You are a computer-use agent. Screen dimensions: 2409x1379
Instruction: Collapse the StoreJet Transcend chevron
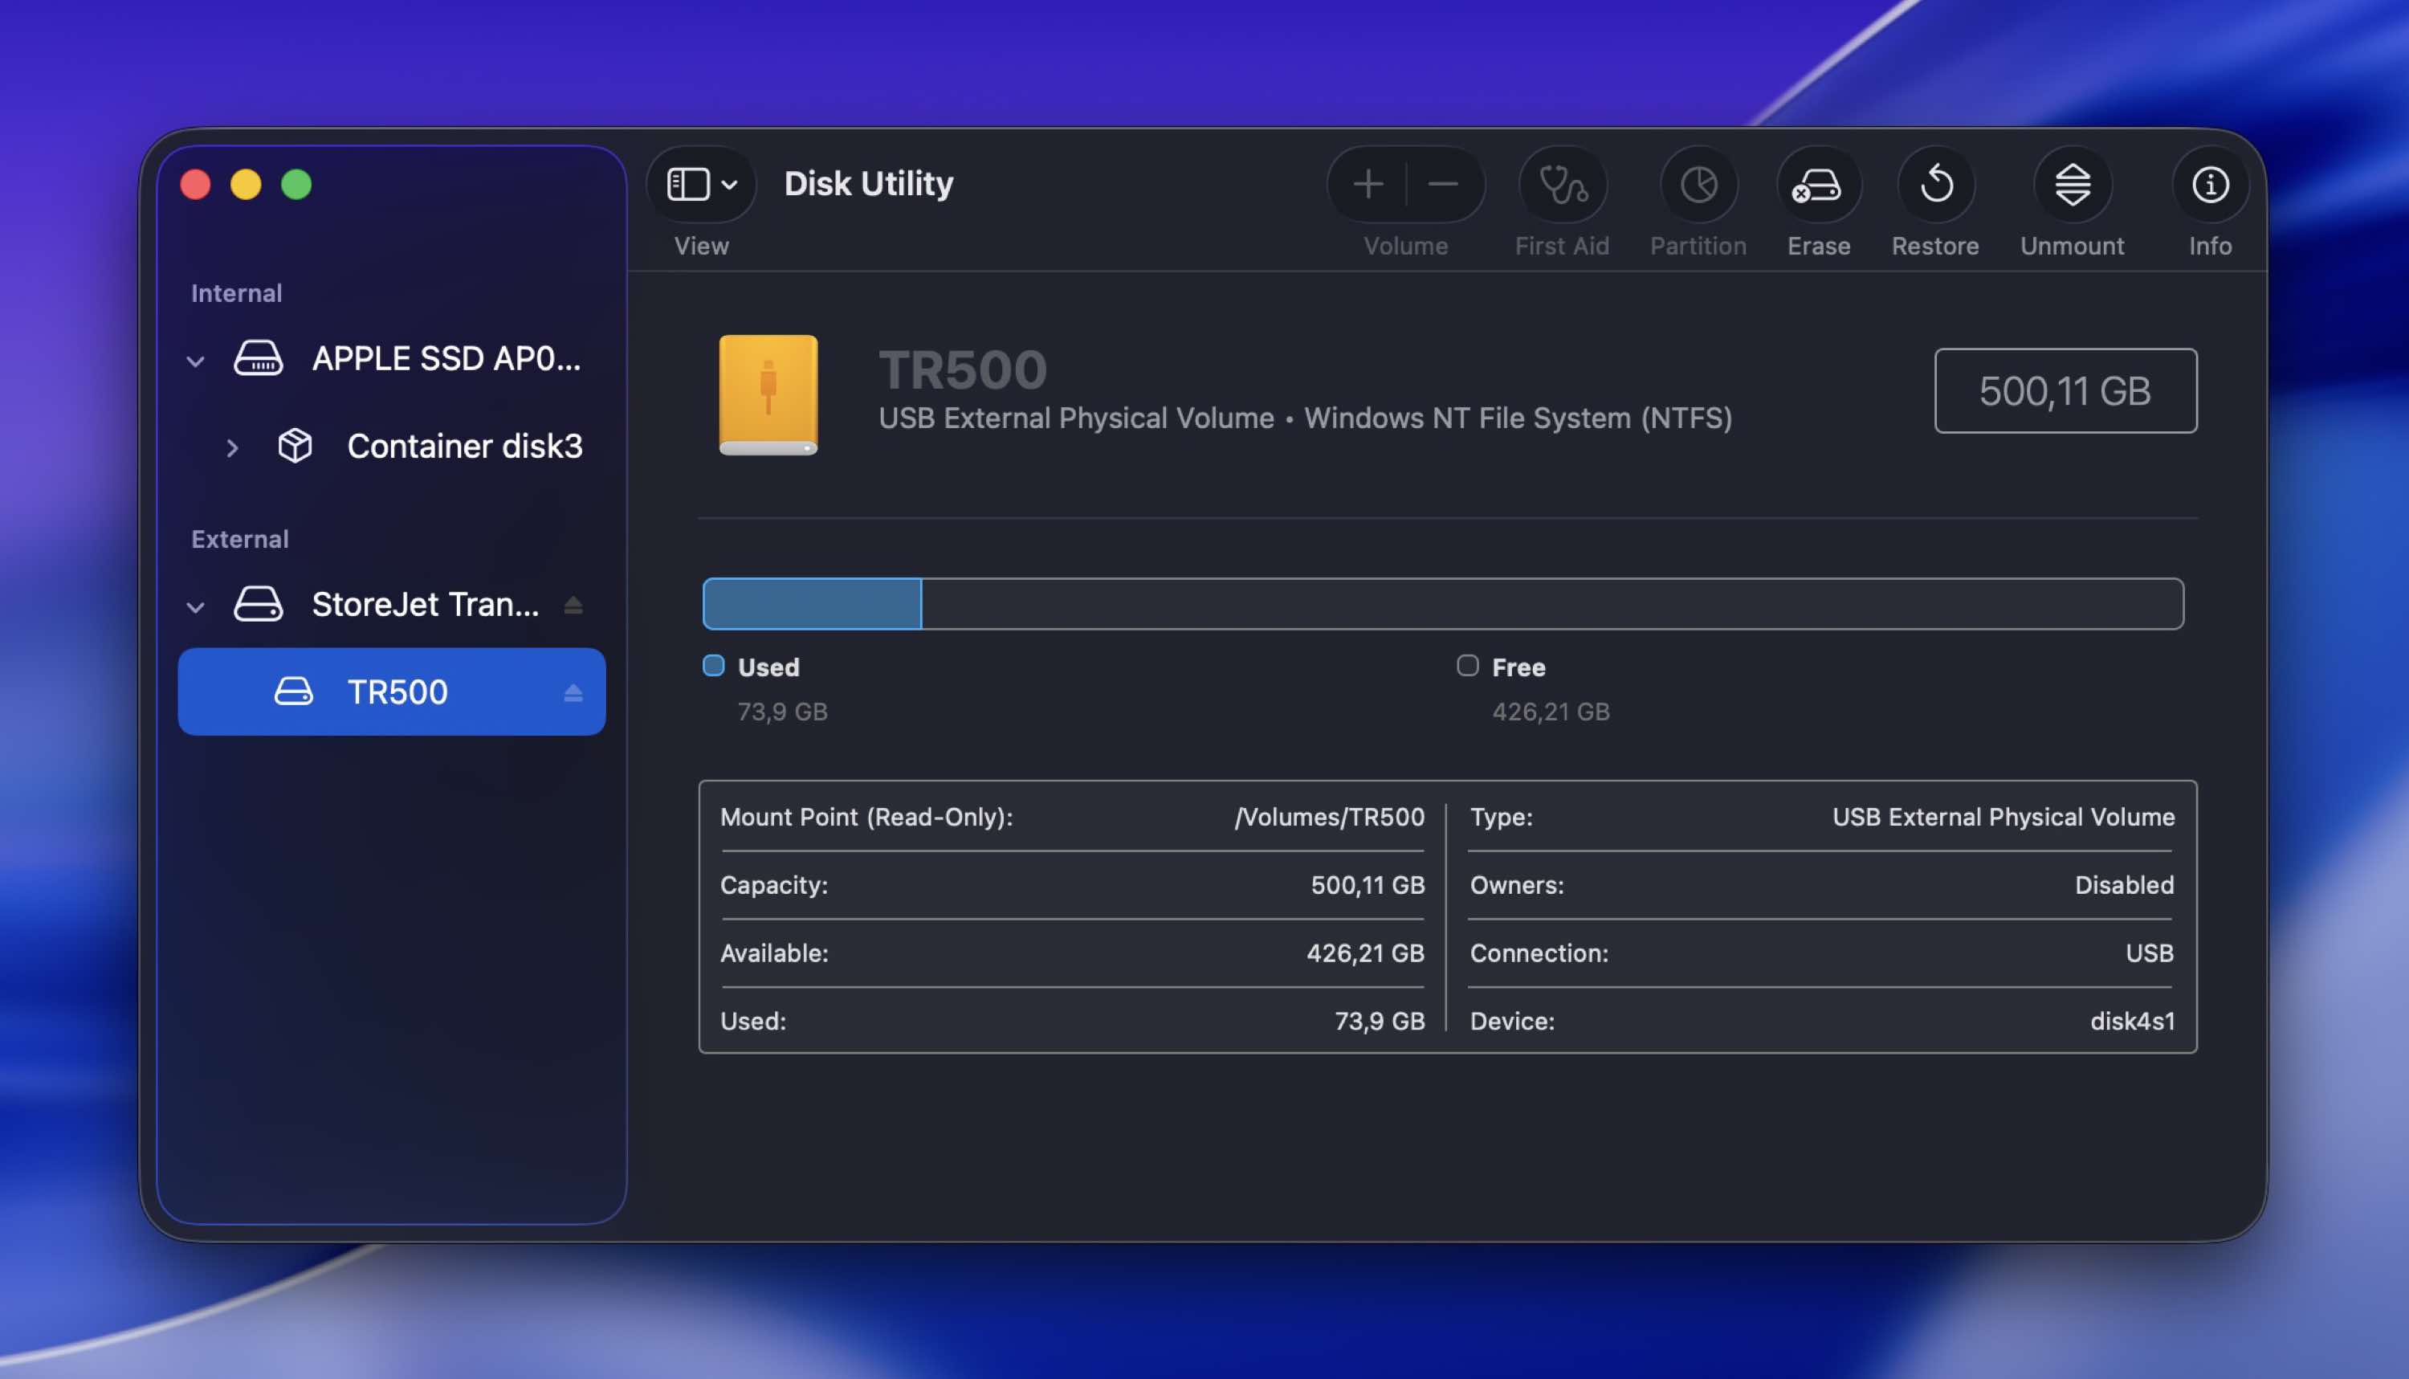(x=196, y=607)
